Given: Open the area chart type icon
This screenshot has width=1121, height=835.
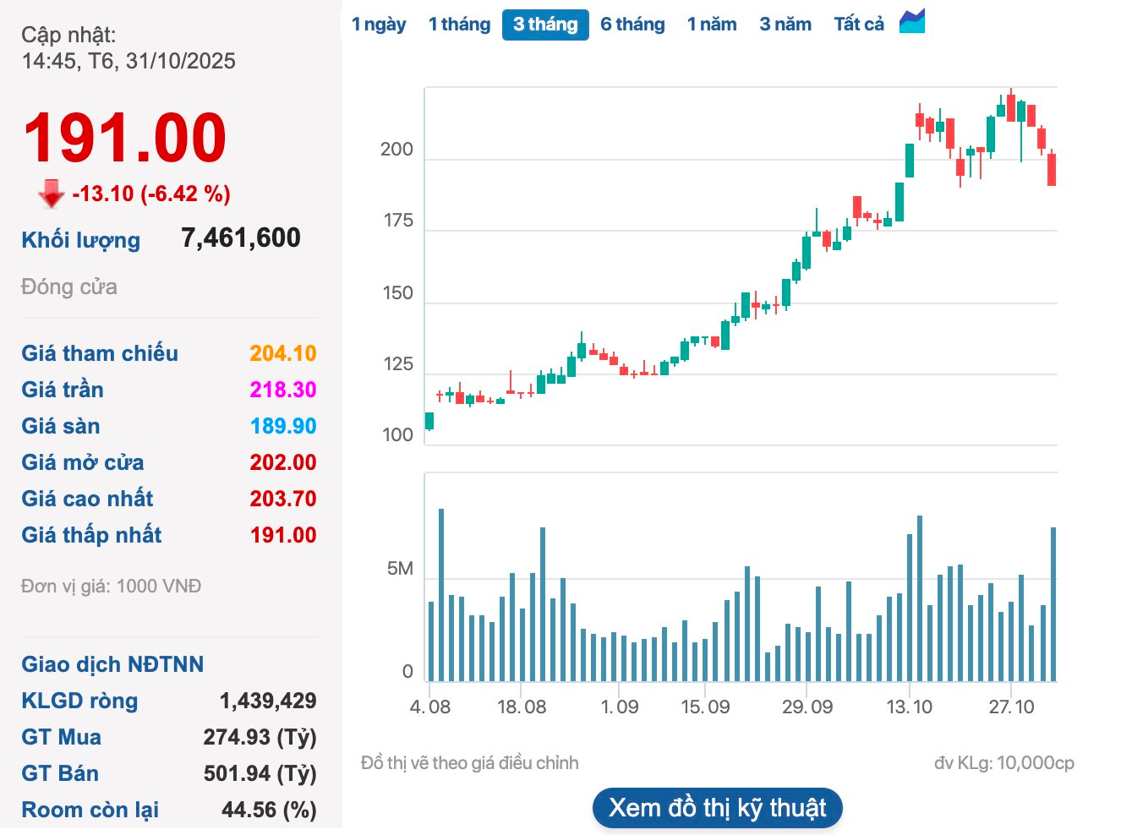Looking at the screenshot, I should 912,22.
